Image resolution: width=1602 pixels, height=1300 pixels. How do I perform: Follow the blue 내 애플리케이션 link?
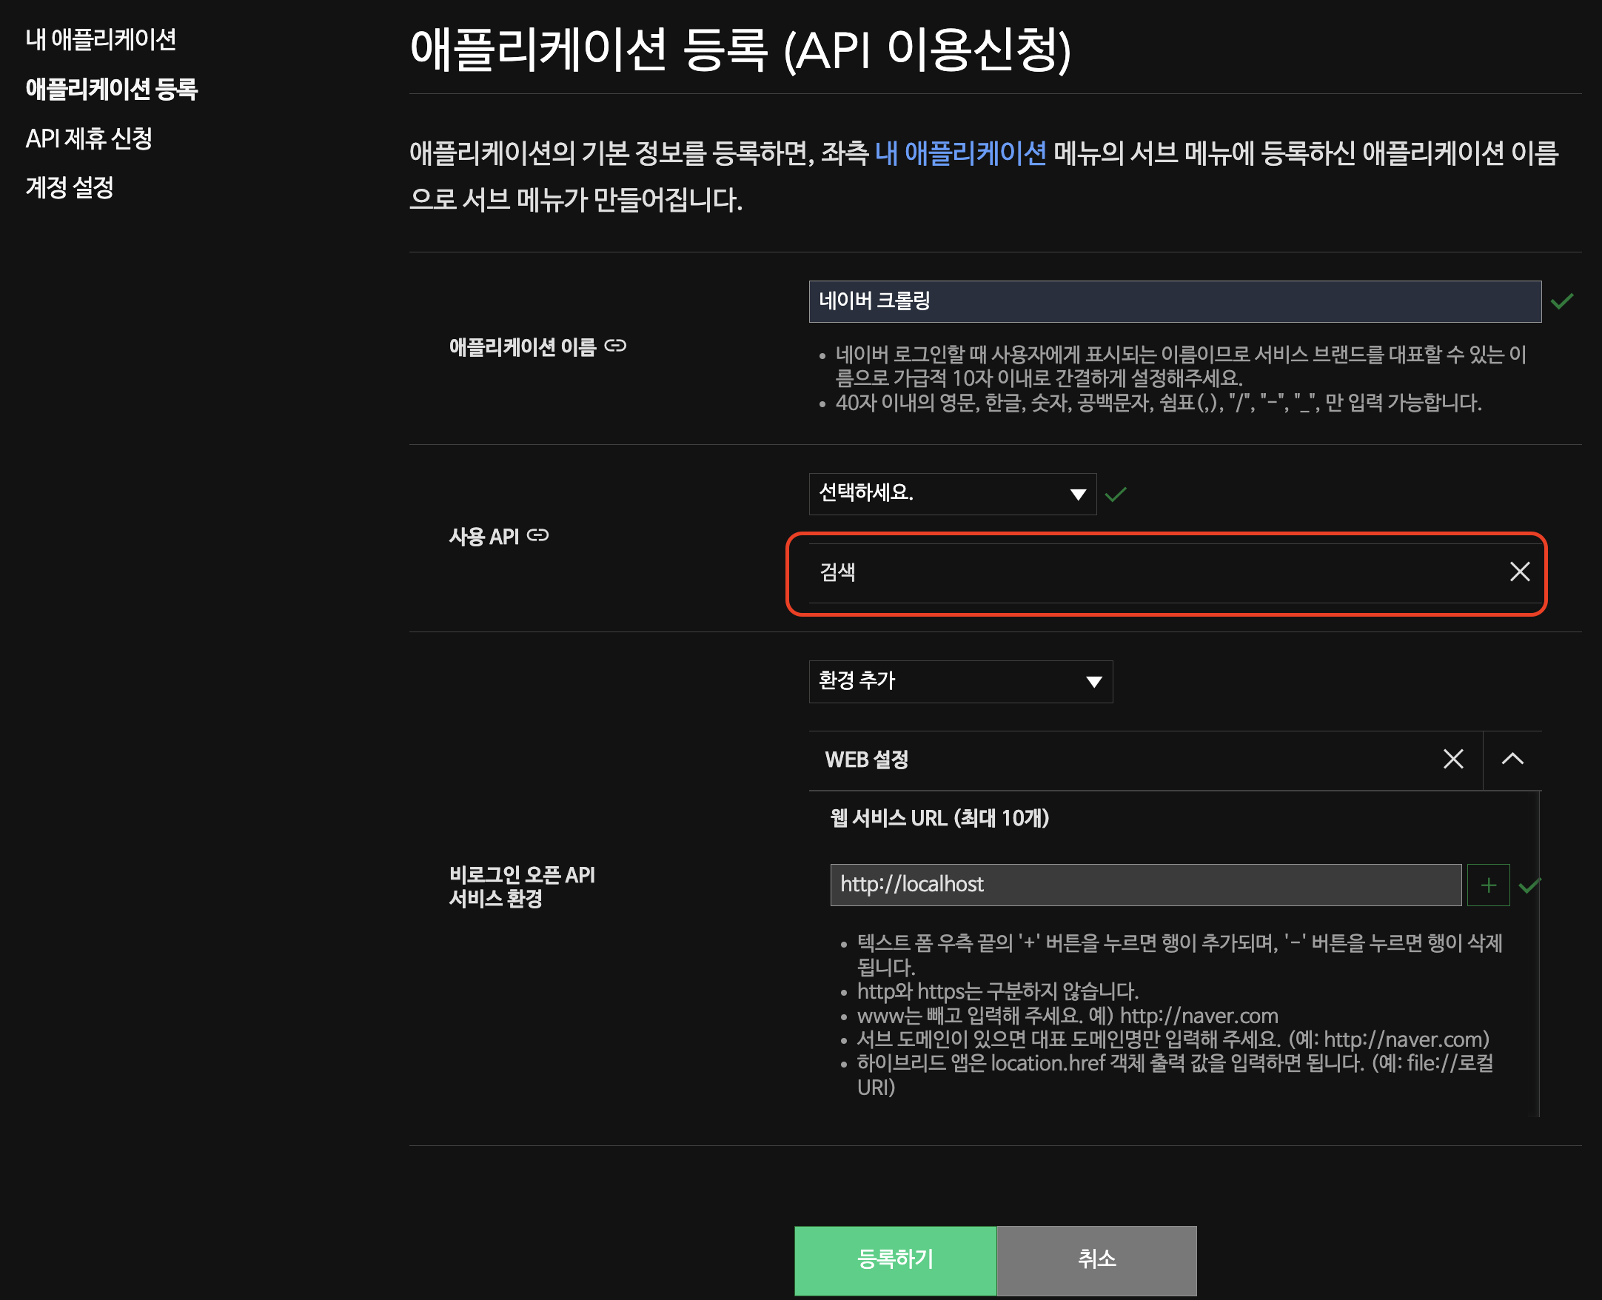(960, 153)
